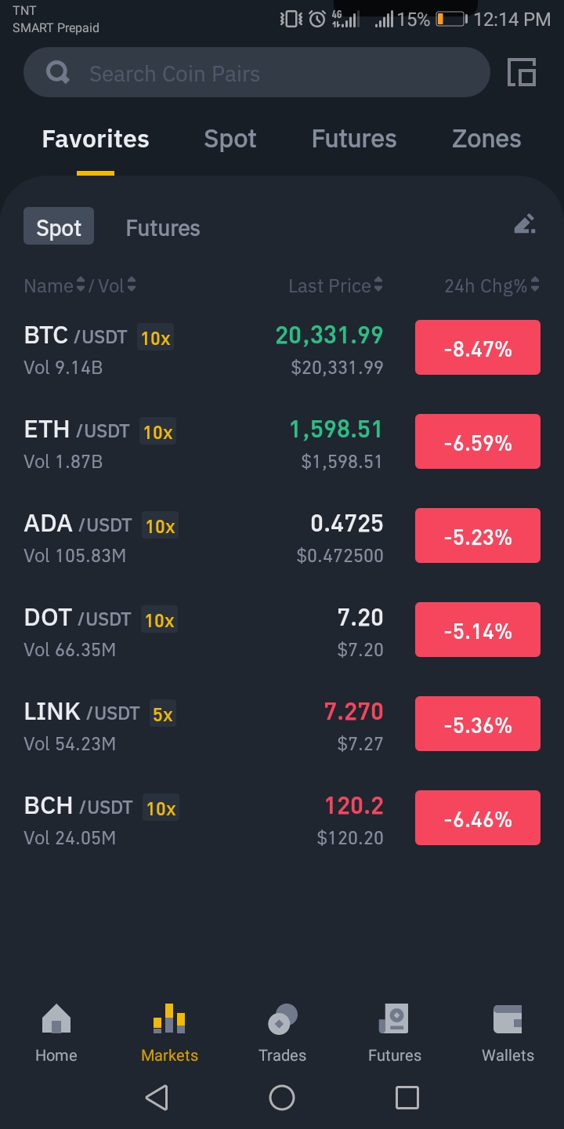564x1129 pixels.
Task: Tap the BCH -6.46% red badge
Action: (478, 818)
